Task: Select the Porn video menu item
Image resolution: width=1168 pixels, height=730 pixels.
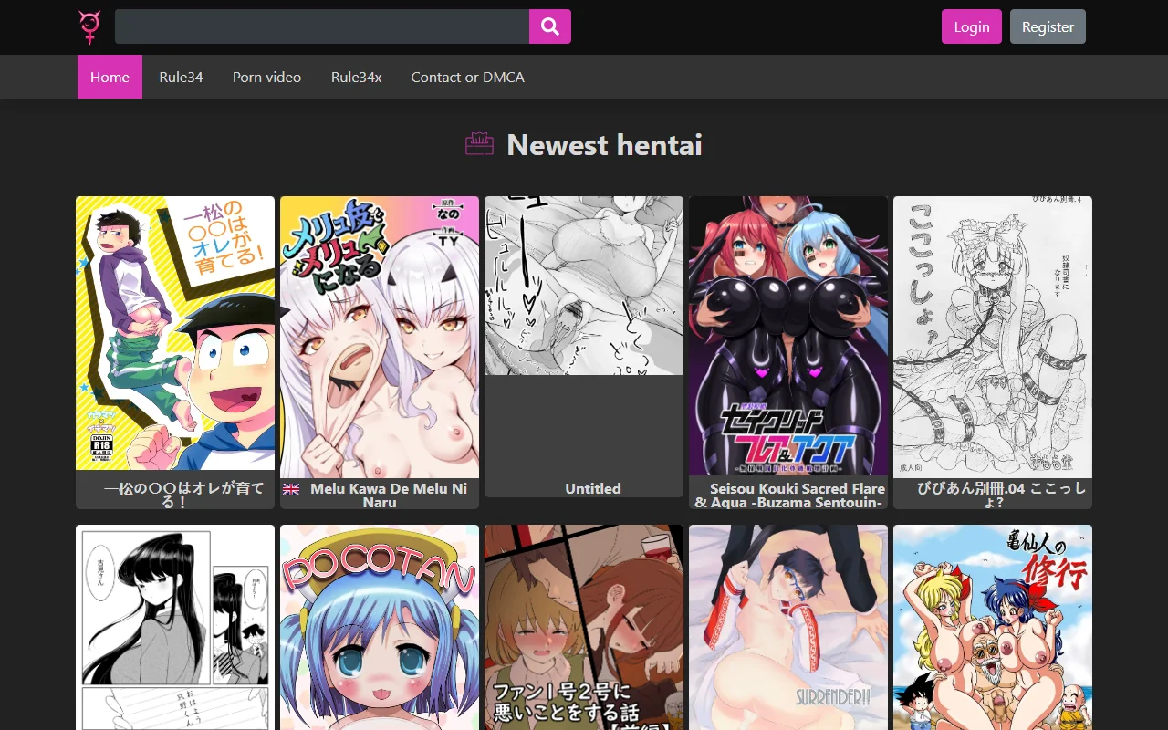Action: point(266,77)
